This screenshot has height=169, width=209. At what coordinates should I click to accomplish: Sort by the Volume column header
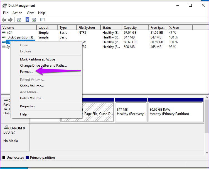coord(19,28)
